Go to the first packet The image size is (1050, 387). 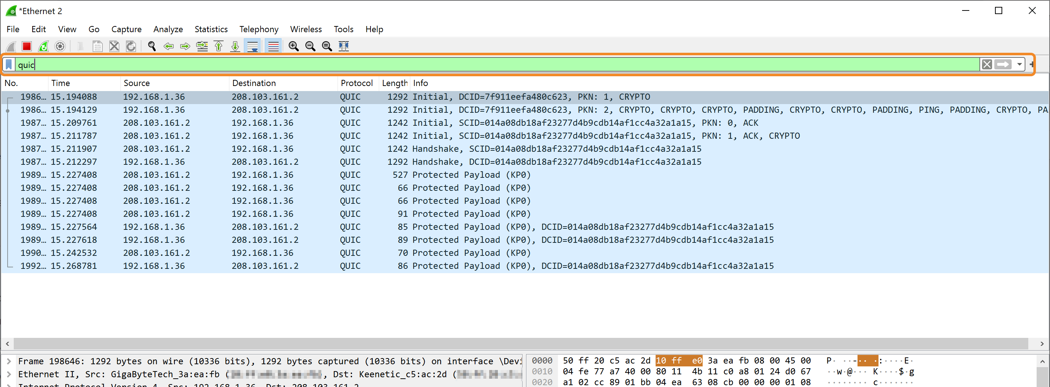pyautogui.click(x=219, y=46)
